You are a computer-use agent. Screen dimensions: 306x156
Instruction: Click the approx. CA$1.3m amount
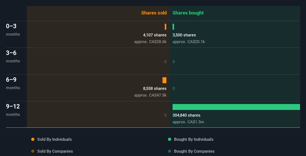(188, 122)
